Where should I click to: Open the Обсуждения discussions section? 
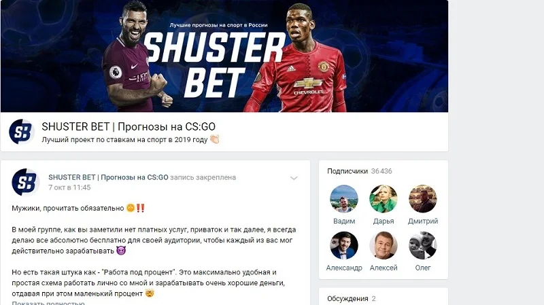click(x=347, y=298)
